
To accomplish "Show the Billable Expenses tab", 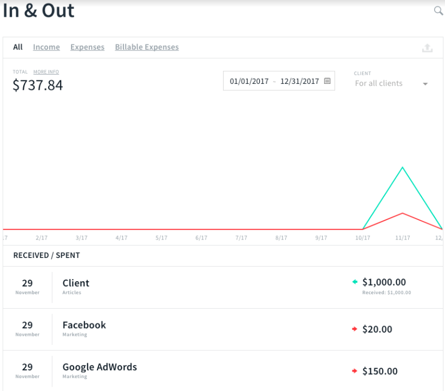I will coord(147,47).
